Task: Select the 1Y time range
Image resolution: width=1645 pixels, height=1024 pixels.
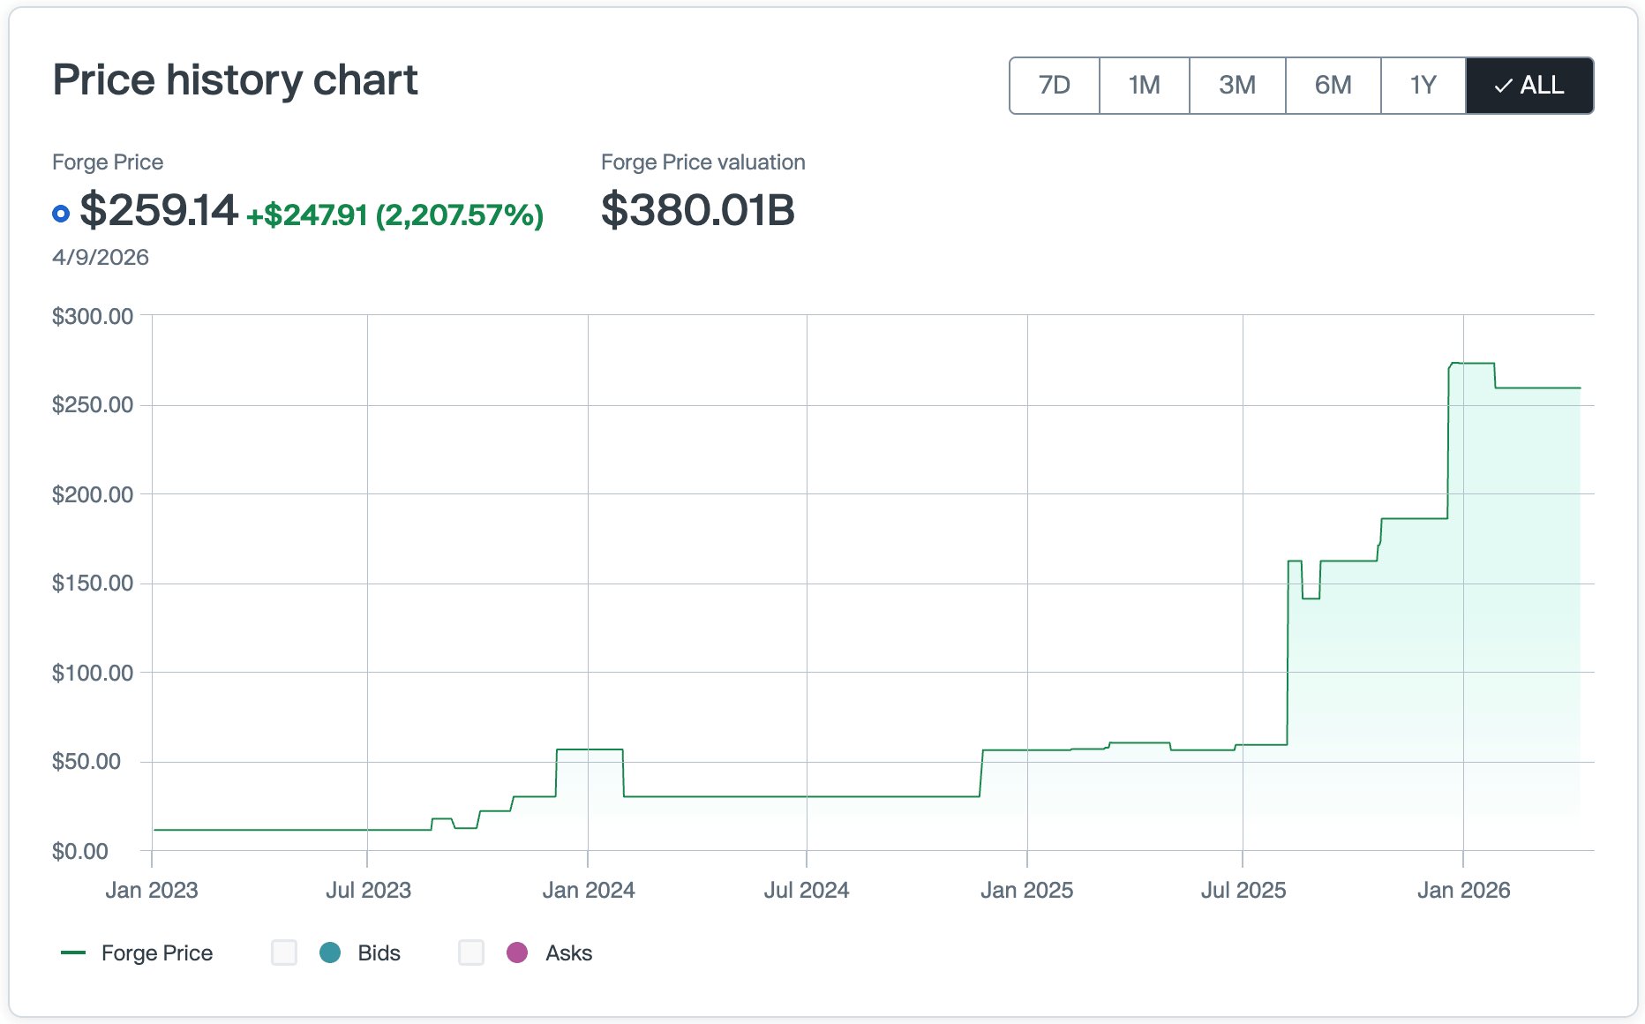Action: (1424, 85)
